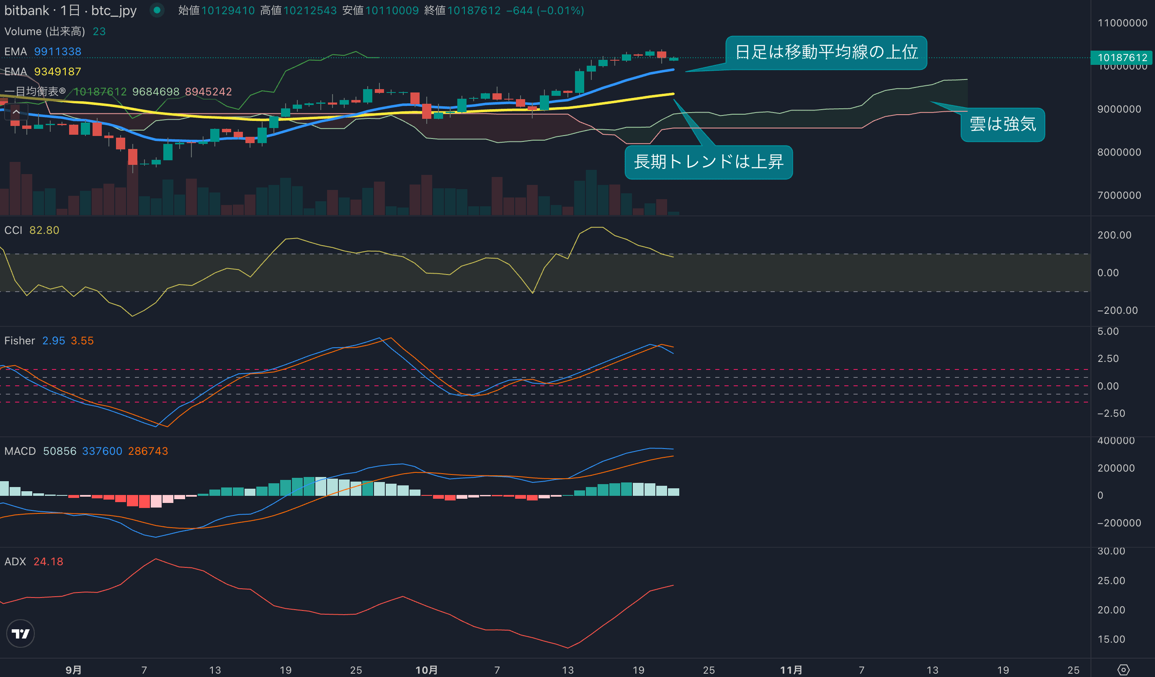Image resolution: width=1155 pixels, height=677 pixels.
Task: Select the MACD indicator label
Action: coord(20,451)
